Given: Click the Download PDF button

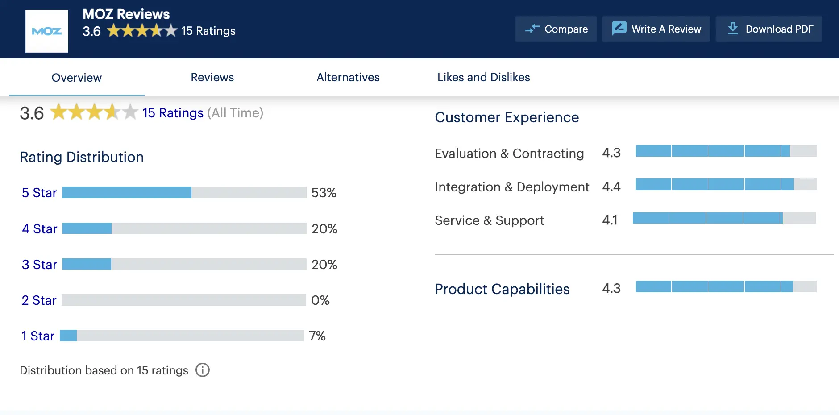Looking at the screenshot, I should coord(768,29).
